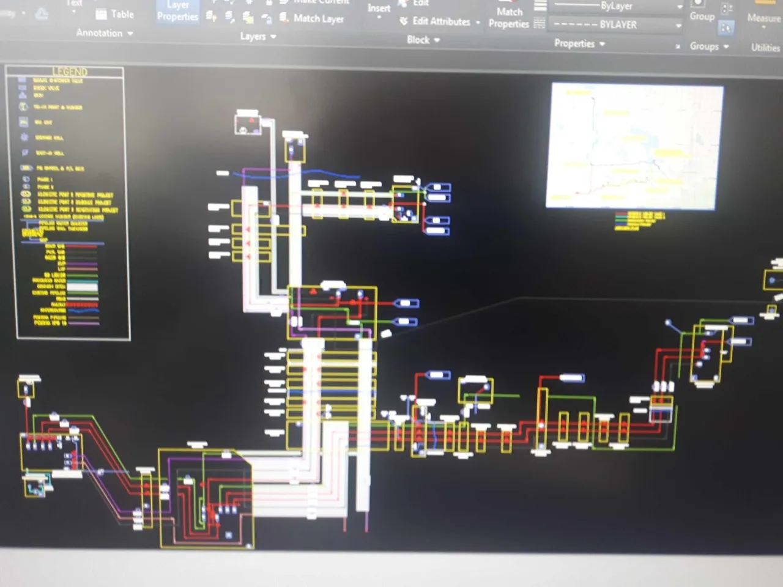Expand the Text tool dropdown arrow
The width and height of the screenshot is (783, 587).
74,12
